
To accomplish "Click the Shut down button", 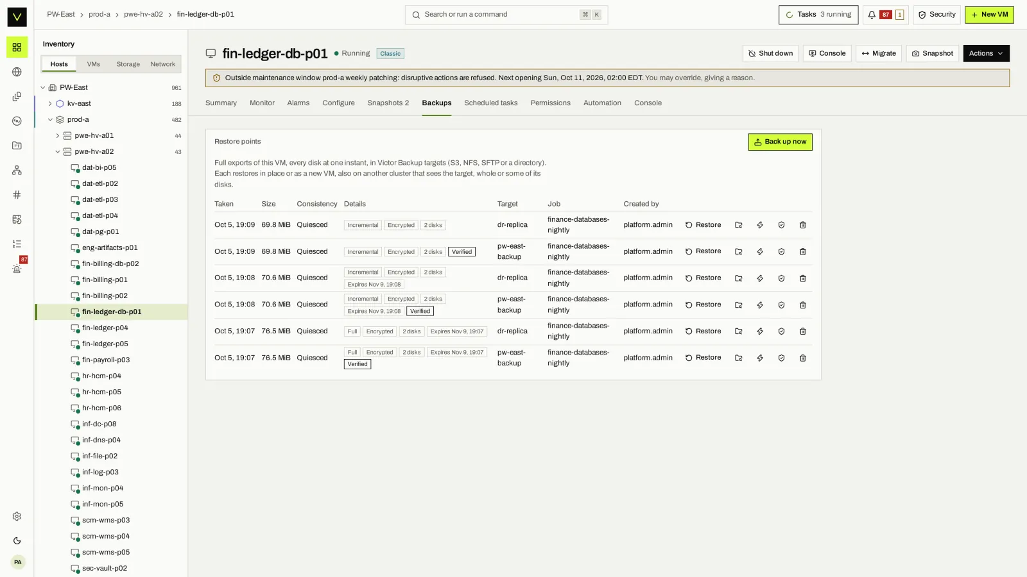I will (x=770, y=54).
